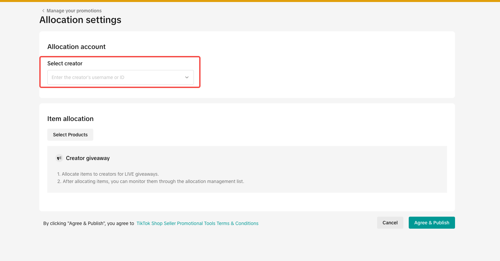The height and width of the screenshot is (261, 500).
Task: Go back to Manage your promotions
Action: tap(74, 11)
